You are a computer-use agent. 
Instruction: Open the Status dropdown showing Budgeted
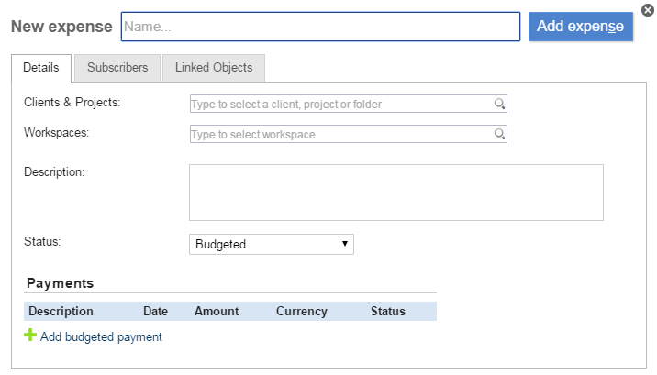click(271, 245)
